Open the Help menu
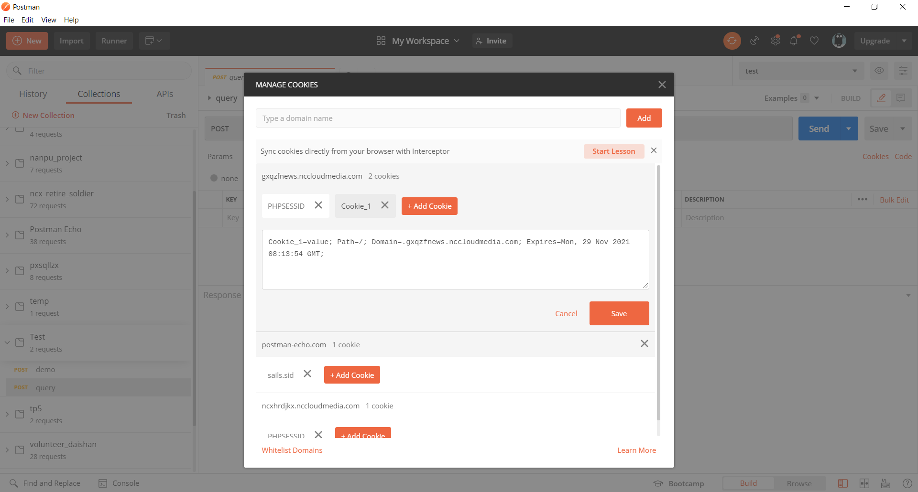Viewport: 918px width, 492px height. coord(71,20)
